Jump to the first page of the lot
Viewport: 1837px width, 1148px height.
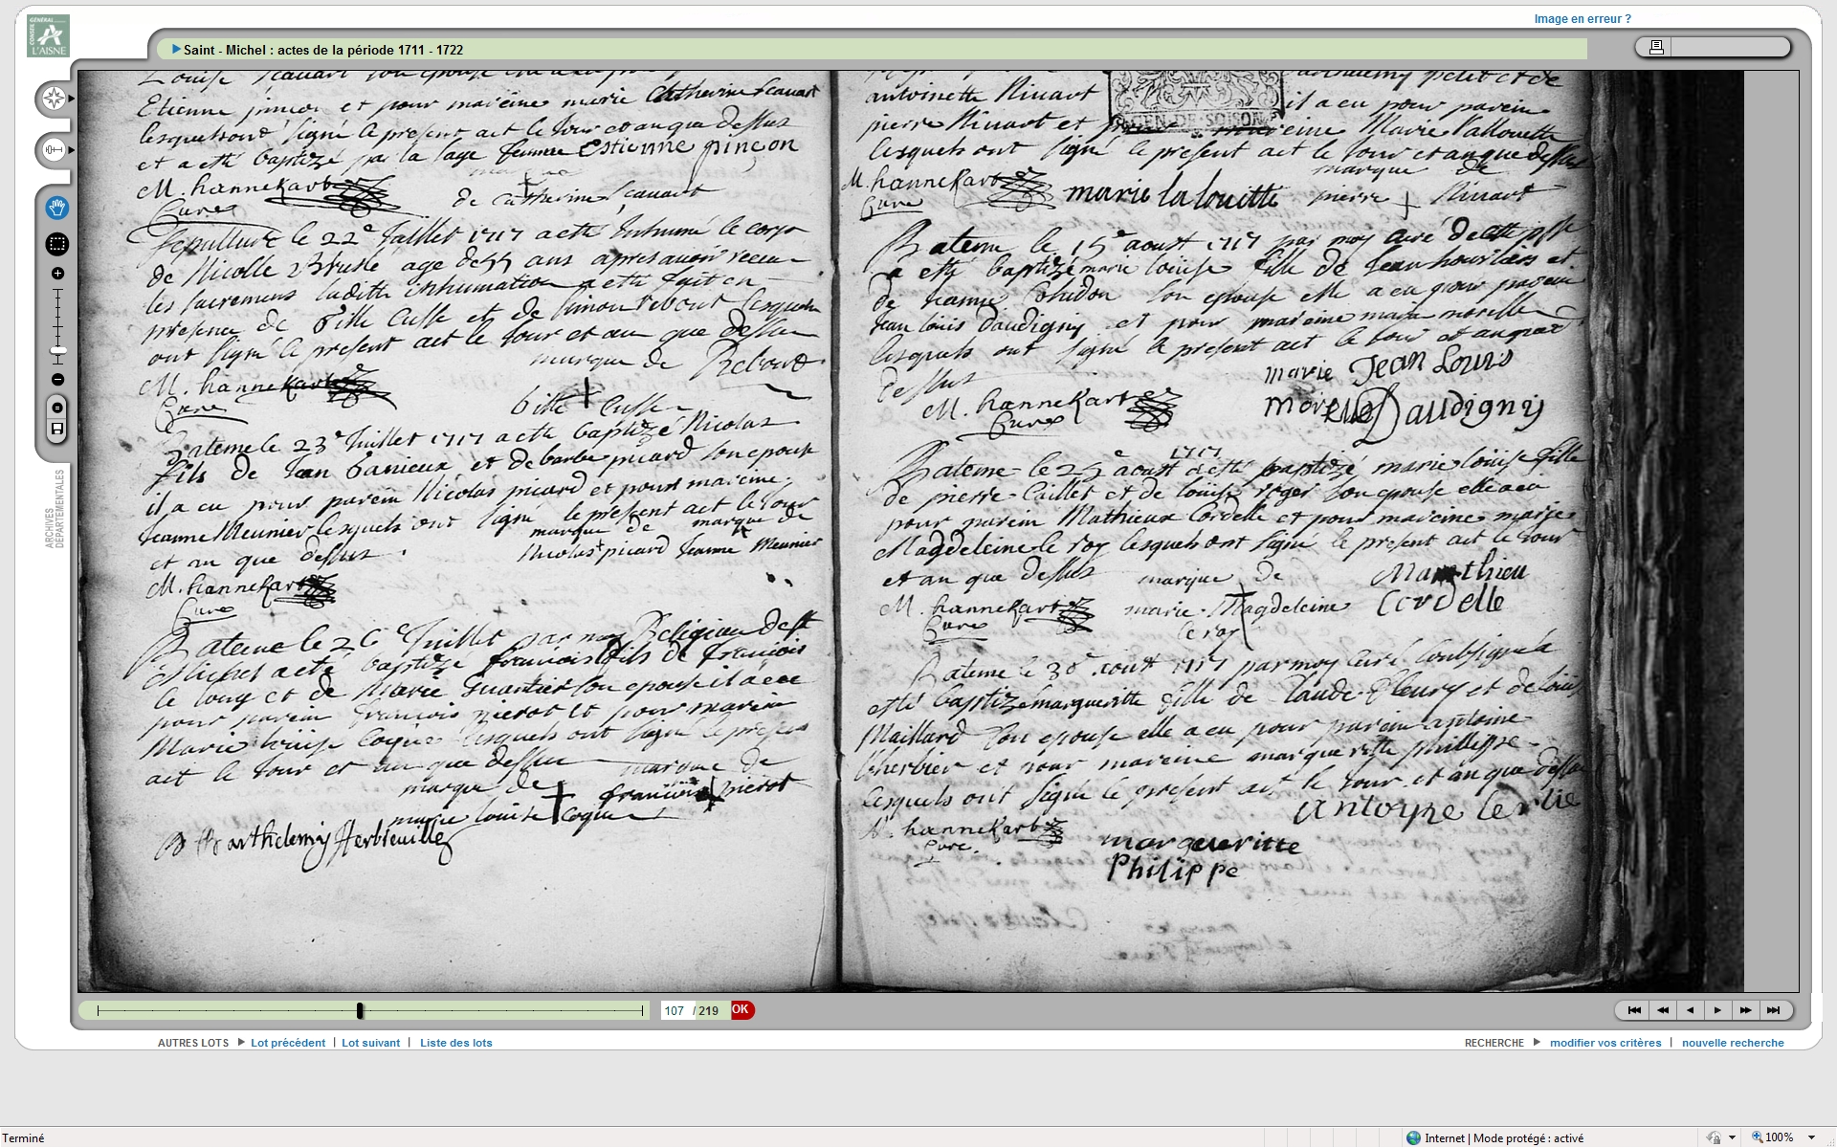(x=1634, y=1010)
